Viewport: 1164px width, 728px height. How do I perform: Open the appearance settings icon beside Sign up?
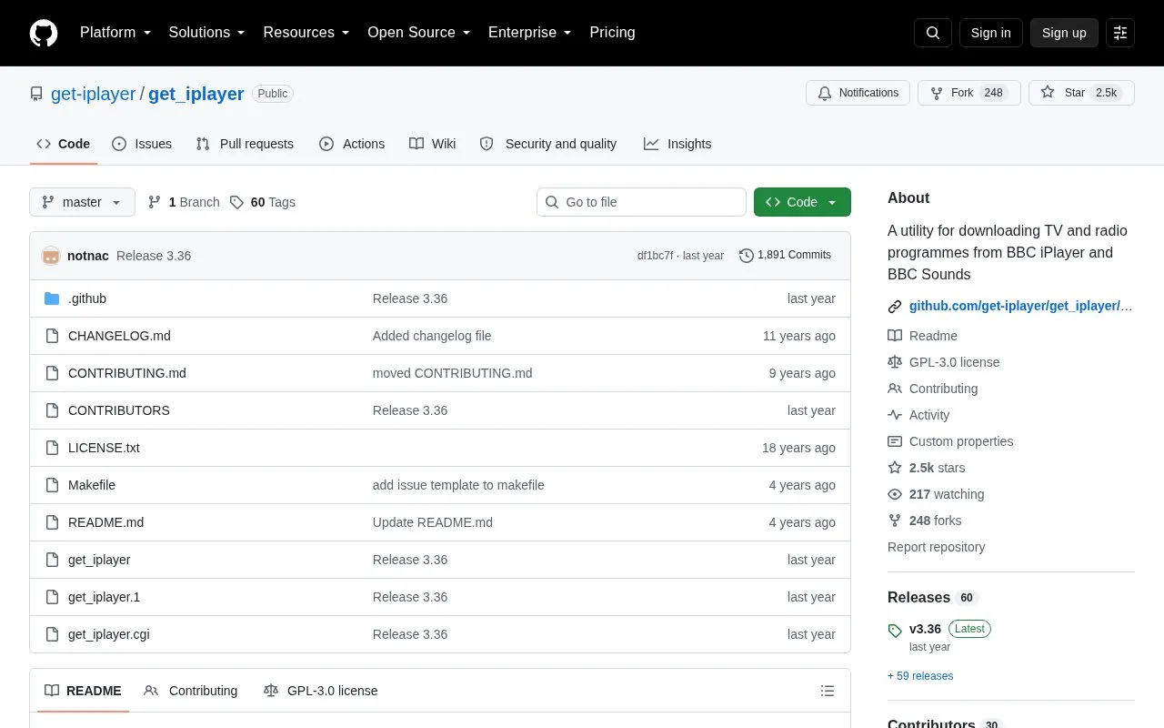1120,33
